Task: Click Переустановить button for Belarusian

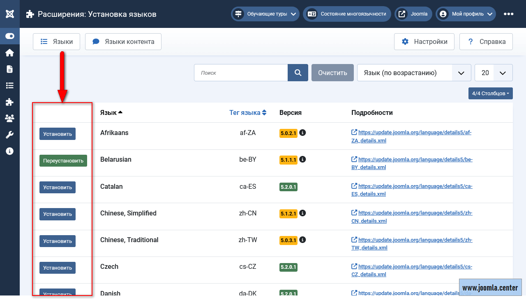Action: click(63, 161)
